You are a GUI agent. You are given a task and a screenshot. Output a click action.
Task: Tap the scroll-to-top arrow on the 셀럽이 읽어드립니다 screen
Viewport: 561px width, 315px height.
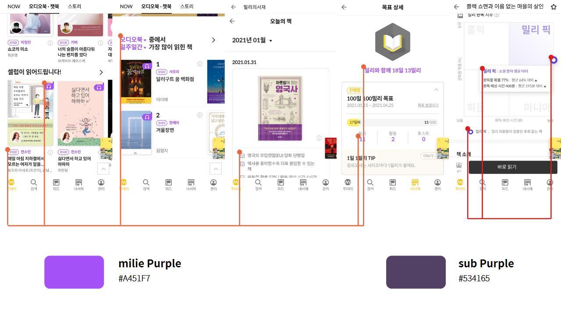(103, 168)
